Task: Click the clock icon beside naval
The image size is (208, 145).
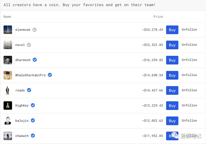Action: pyautogui.click(x=29, y=45)
